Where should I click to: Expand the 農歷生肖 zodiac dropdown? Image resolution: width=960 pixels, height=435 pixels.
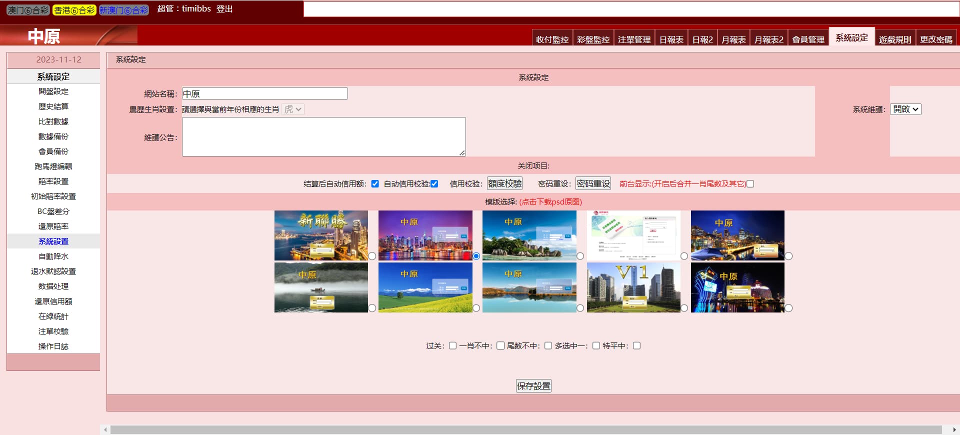(x=293, y=109)
